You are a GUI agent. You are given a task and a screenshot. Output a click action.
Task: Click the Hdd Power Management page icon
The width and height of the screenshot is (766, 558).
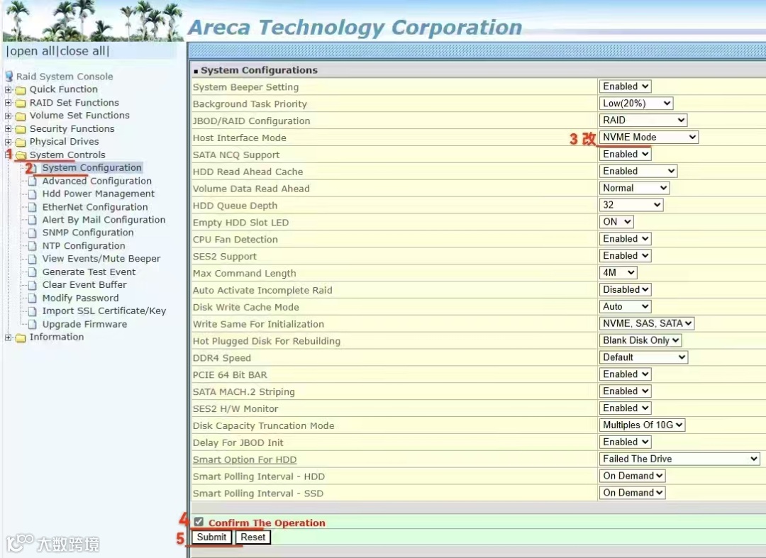point(33,194)
